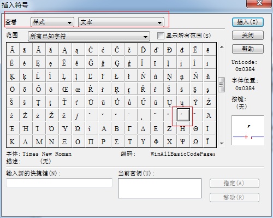Click the font name Times New Roman
The height and width of the screenshot is (218, 273).
coord(47,154)
